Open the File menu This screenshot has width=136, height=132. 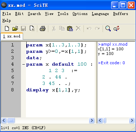[x=6, y=14]
